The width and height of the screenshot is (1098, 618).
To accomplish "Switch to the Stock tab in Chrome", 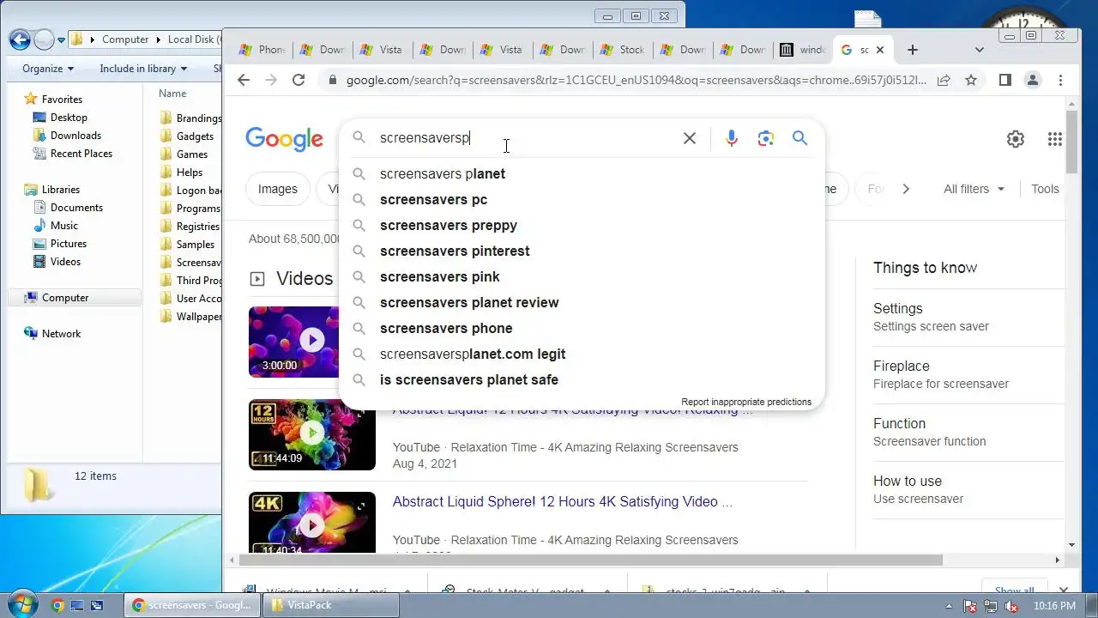I will [624, 50].
